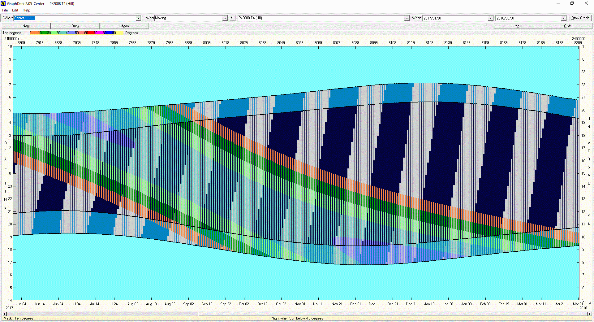Click the GraphDark app icon in title bar
The width and height of the screenshot is (594, 322).
[3, 3]
